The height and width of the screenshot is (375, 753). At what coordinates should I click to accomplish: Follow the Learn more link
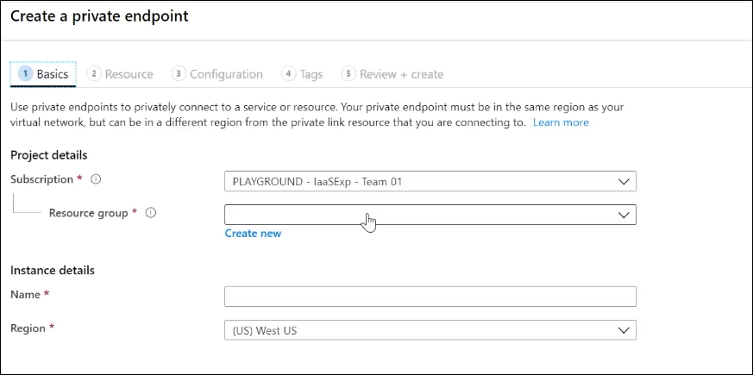tap(561, 122)
